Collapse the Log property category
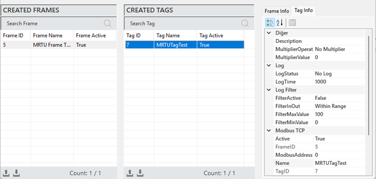This screenshot has height=179, width=376. point(269,65)
